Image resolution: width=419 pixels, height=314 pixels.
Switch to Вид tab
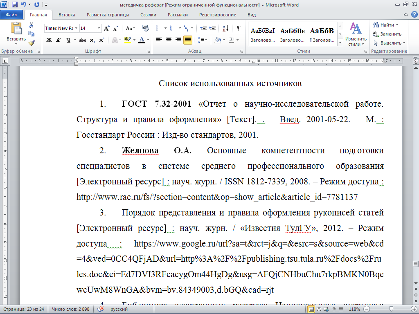[252, 15]
